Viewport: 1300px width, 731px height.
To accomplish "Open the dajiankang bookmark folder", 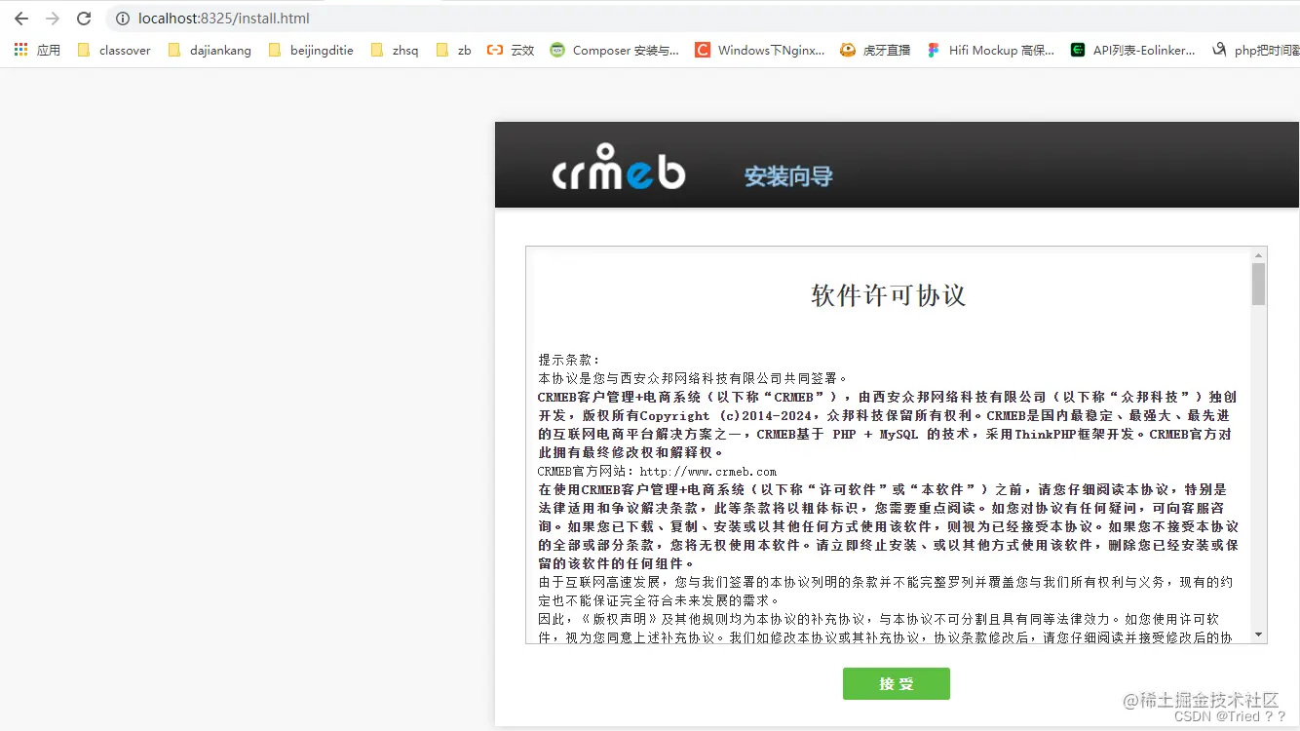I will (210, 49).
